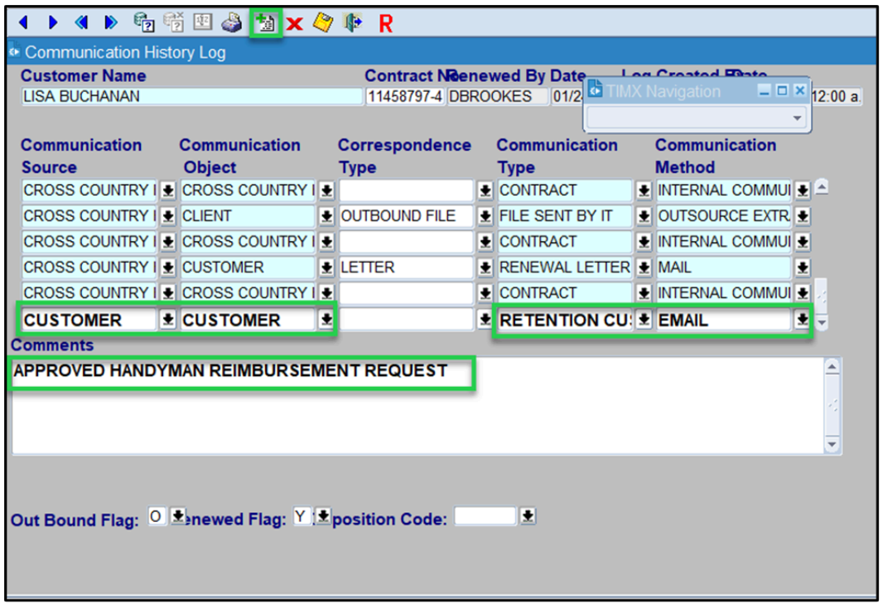Click the Contract No field 11458797-4

point(405,96)
